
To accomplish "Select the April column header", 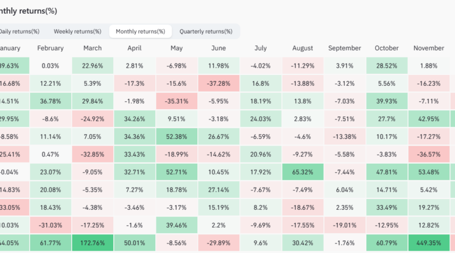I will click(135, 48).
